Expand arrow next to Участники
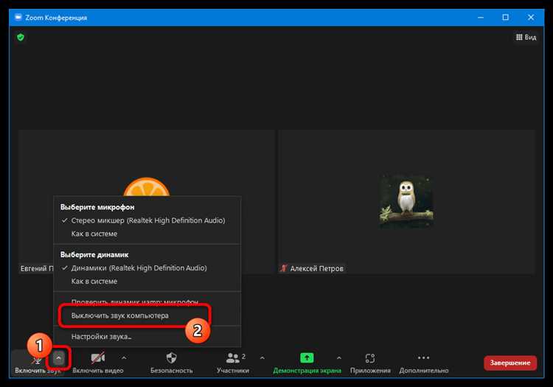The height and width of the screenshot is (387, 553). click(x=262, y=358)
